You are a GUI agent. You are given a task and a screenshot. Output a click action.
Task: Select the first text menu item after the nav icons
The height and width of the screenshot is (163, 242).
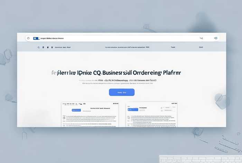[63, 47]
